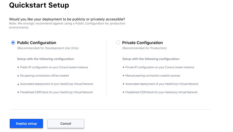Click No peering connections will be created
The image size is (233, 132).
44,76
